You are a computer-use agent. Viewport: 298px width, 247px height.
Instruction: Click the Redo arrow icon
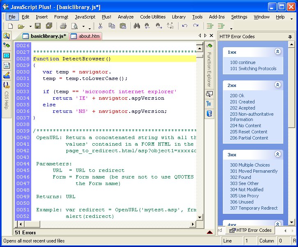click(196, 25)
